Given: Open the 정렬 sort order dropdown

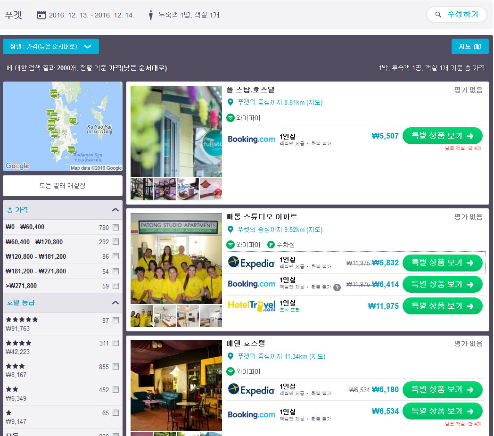Looking at the screenshot, I should pyautogui.click(x=51, y=47).
